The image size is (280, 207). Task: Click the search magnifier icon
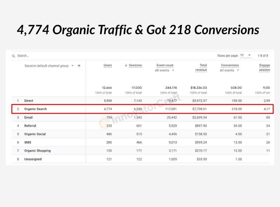pyautogui.click(x=14, y=56)
